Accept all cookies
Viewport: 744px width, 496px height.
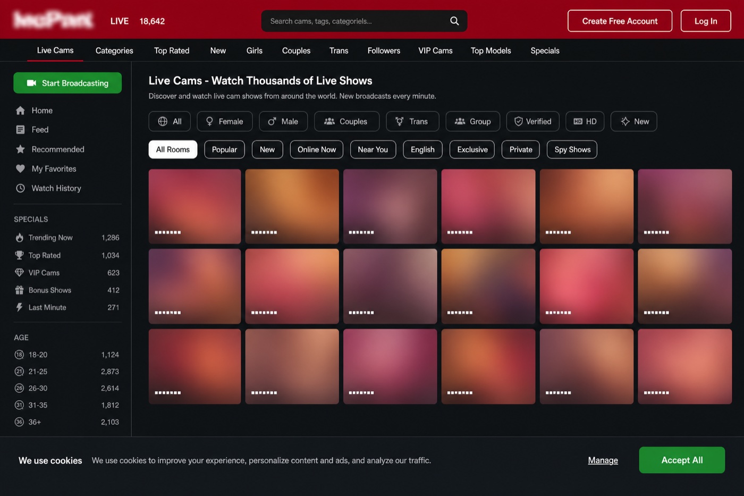[x=682, y=460]
